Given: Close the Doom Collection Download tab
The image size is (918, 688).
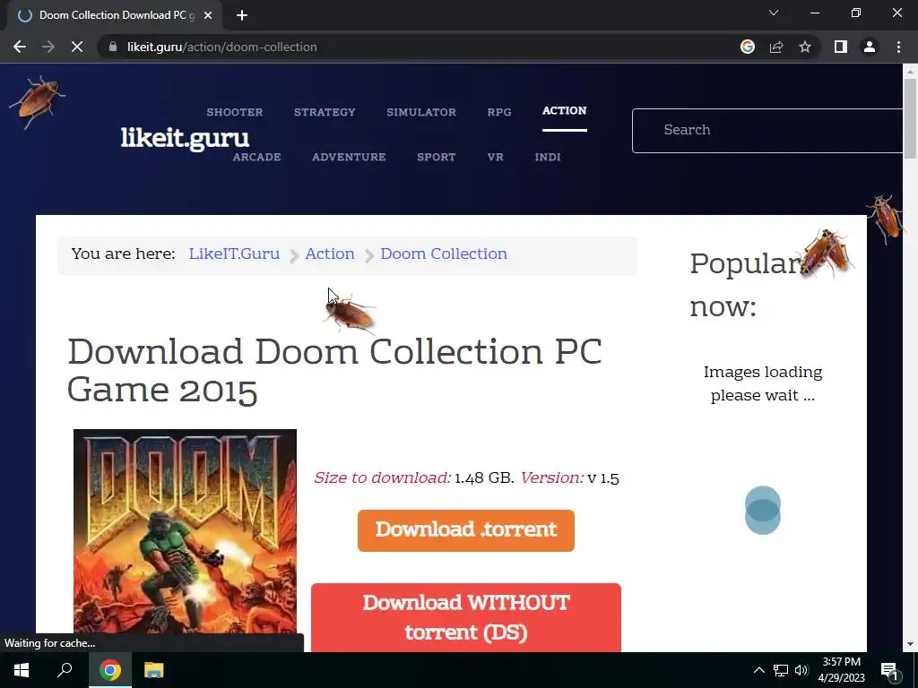Looking at the screenshot, I should pos(208,15).
